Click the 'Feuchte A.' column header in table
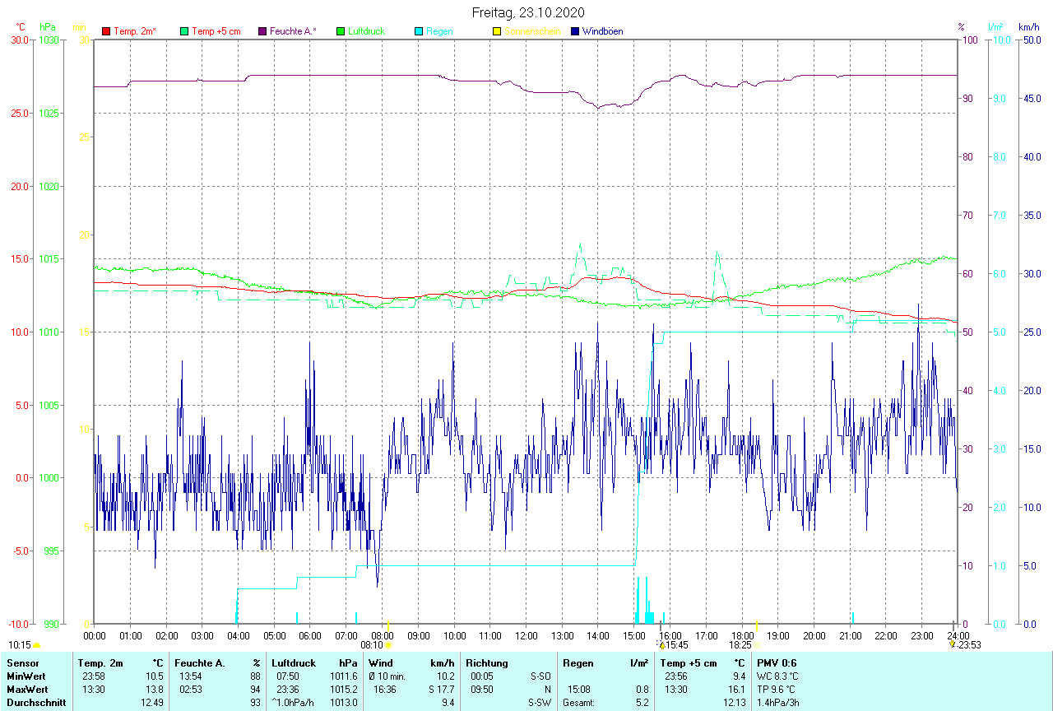The image size is (1053, 711). 199,662
